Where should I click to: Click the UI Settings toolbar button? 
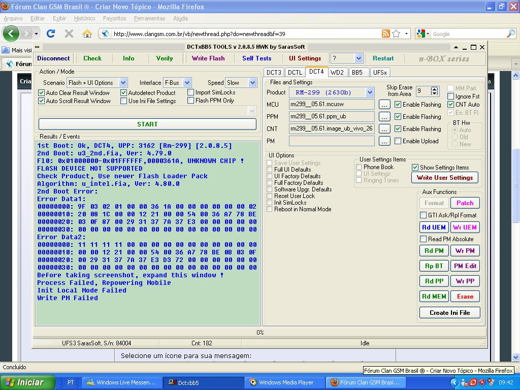(x=305, y=58)
